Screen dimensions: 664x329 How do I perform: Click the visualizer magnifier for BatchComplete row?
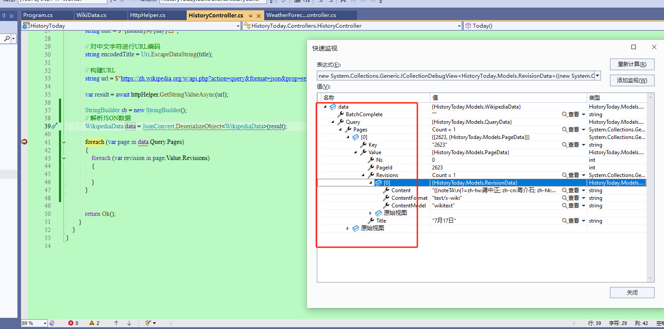(x=565, y=114)
